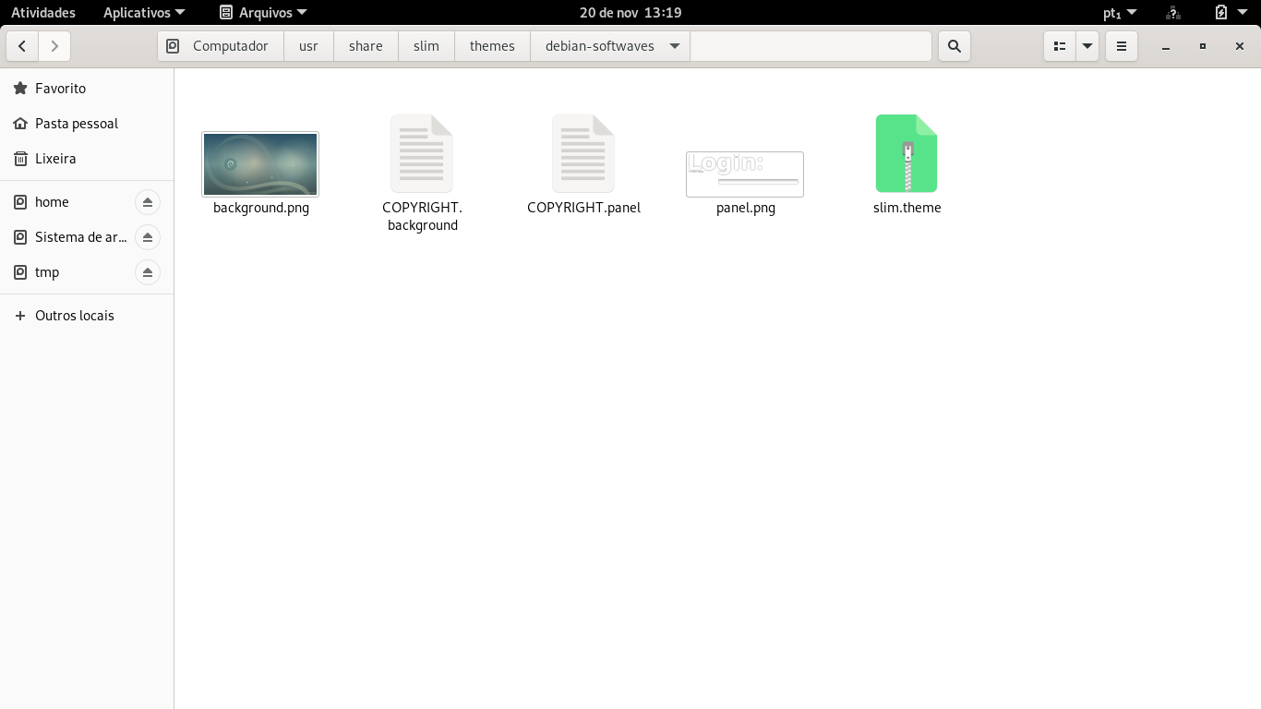This screenshot has width=1261, height=709.
Task: Toggle list/grid view mode
Action: pyautogui.click(x=1060, y=46)
